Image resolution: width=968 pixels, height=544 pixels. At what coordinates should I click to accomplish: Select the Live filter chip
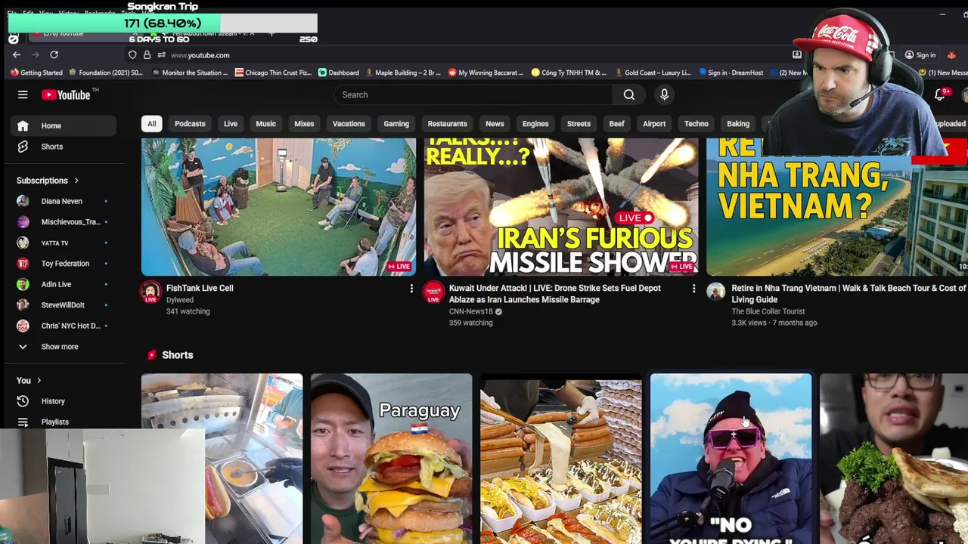tap(231, 124)
